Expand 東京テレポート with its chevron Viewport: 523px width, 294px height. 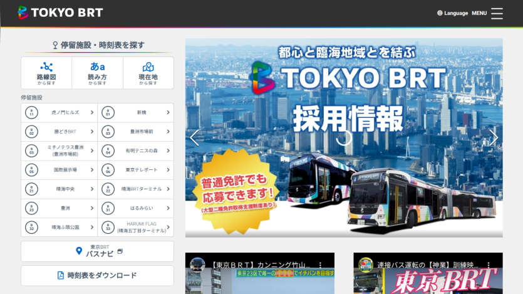[168, 170]
